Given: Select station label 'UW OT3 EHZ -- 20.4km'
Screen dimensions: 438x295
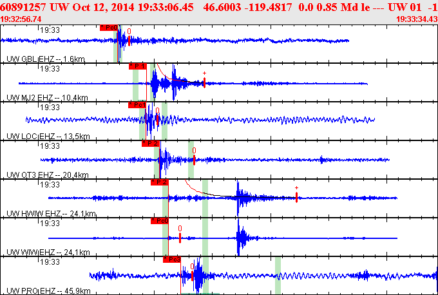Looking at the screenshot, I should coord(48,175).
